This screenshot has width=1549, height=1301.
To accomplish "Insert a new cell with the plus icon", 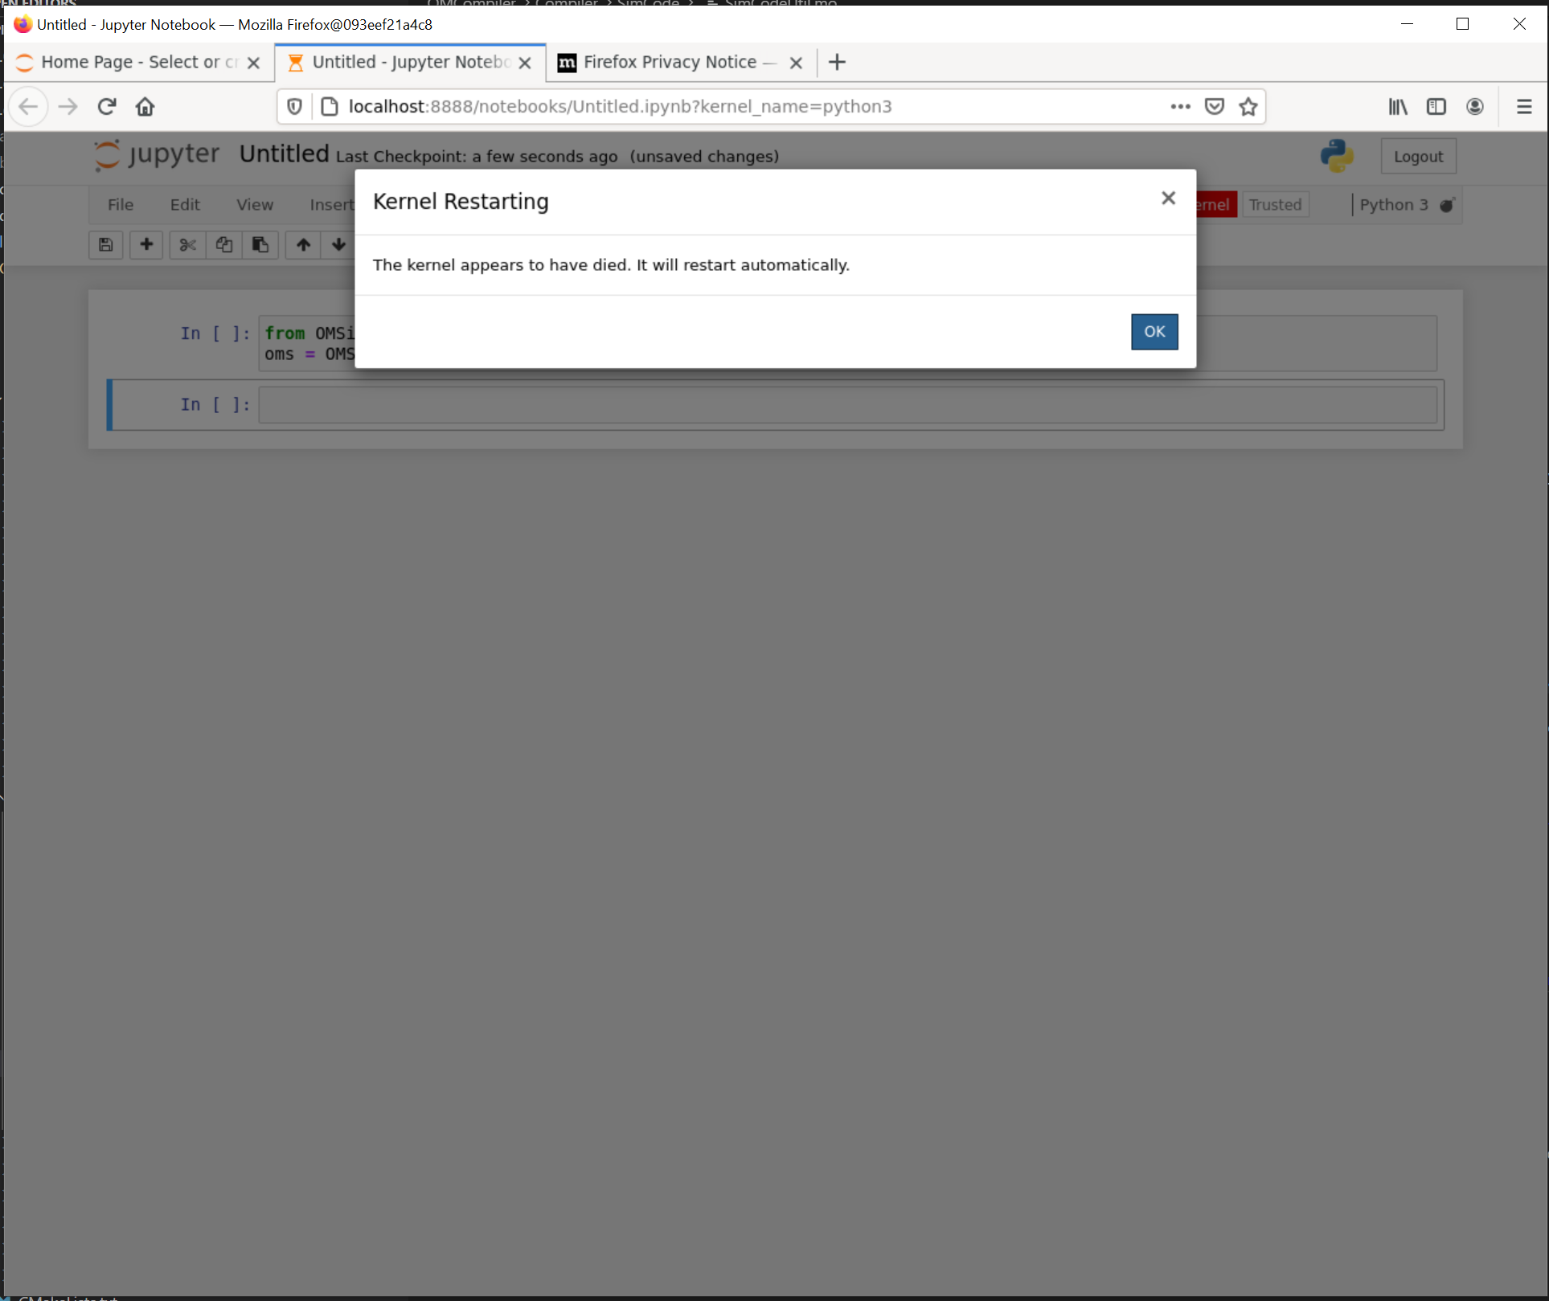I will pyautogui.click(x=146, y=245).
